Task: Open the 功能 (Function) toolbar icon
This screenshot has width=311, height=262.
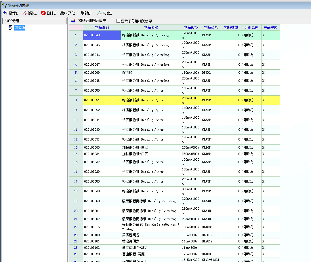Action: (x=99, y=13)
